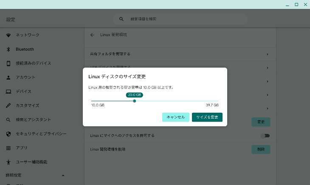Click the 10.0 GB minimum label
The image size is (310, 185).
point(98,105)
